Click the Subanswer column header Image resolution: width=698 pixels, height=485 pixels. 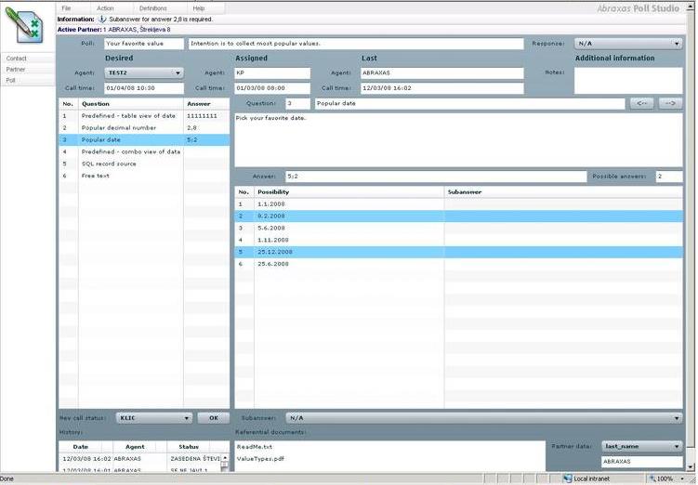coord(563,192)
